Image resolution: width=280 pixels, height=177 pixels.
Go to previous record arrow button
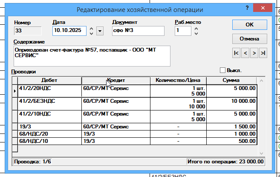pos(245,53)
